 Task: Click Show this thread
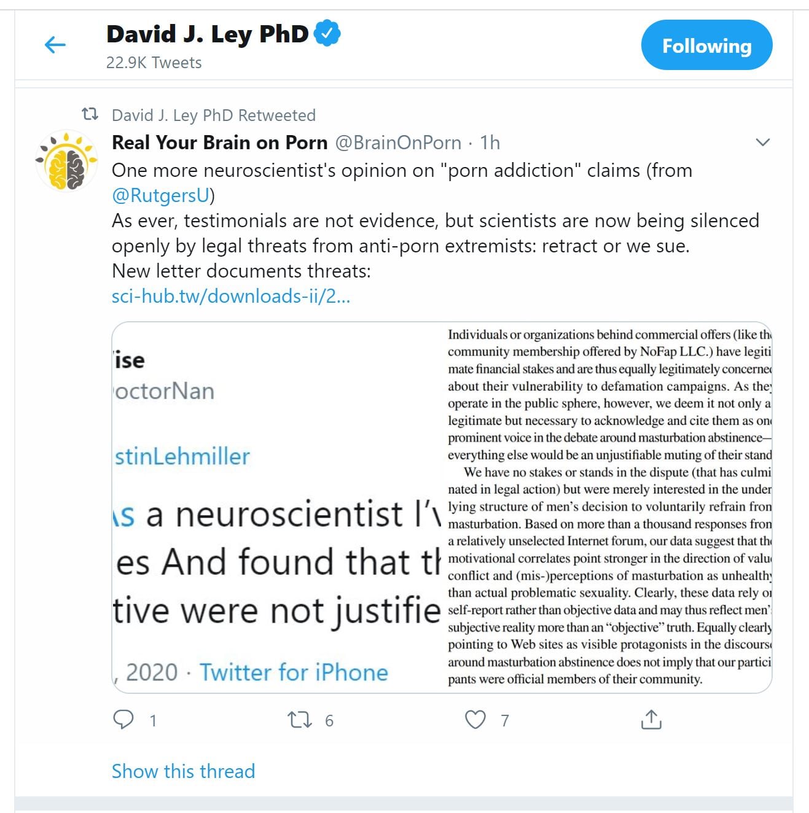pyautogui.click(x=183, y=771)
